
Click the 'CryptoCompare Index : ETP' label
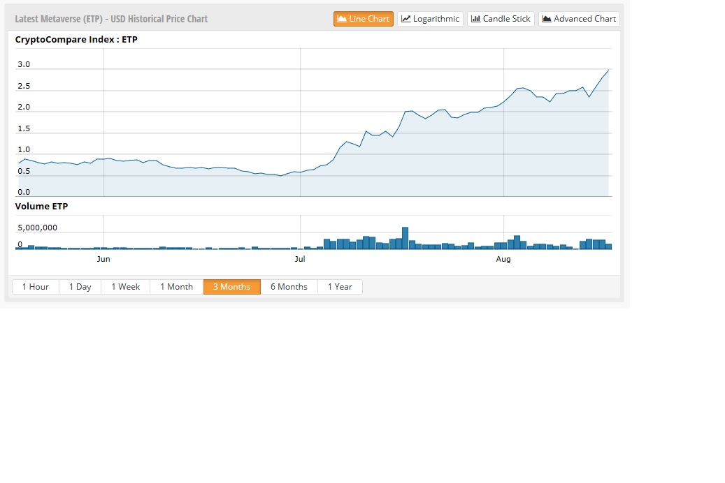(76, 40)
